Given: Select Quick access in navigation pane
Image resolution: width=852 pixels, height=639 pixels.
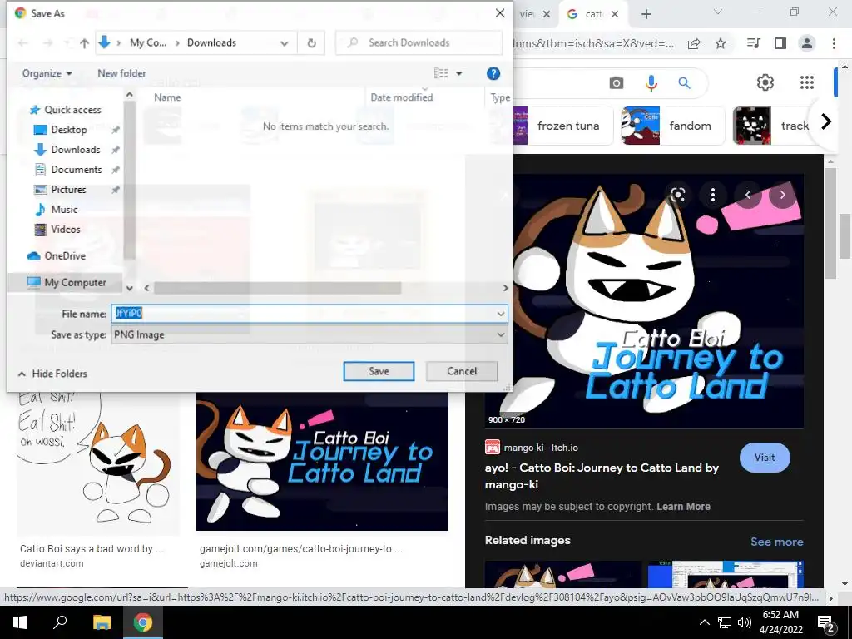Looking at the screenshot, I should coord(65,110).
